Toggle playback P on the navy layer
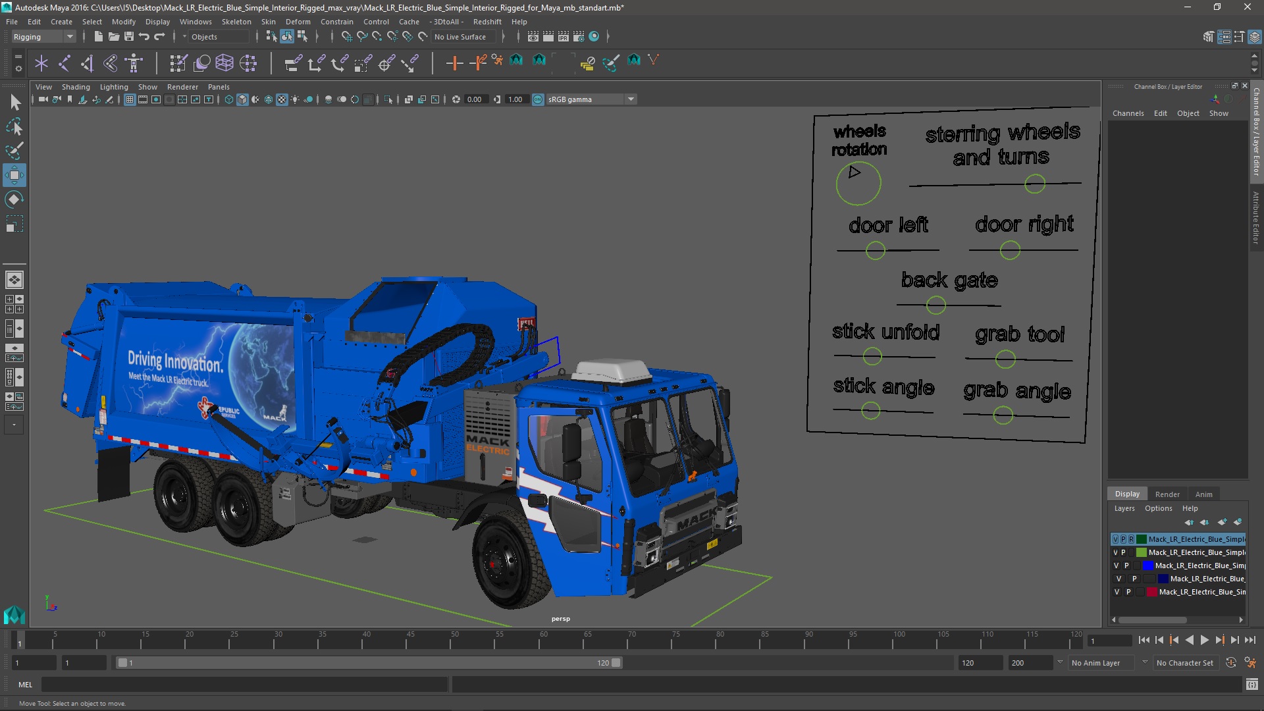The image size is (1264, 711). [1134, 579]
